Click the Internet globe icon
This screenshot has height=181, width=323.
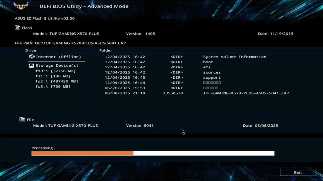32,57
